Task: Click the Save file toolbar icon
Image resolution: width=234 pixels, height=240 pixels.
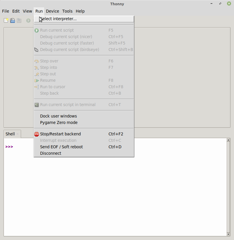Action: (19, 20)
